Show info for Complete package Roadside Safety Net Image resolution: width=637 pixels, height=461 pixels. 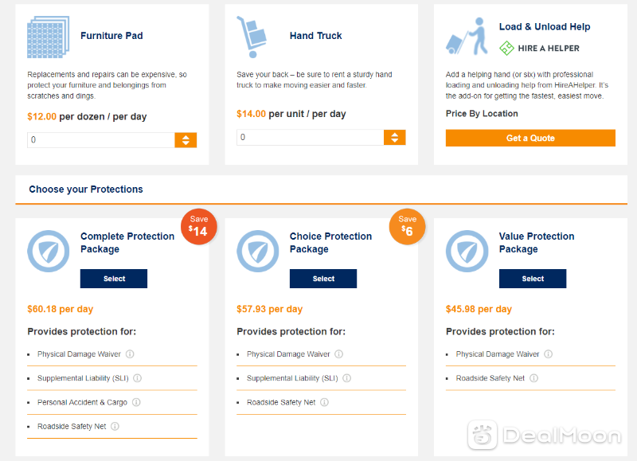point(115,426)
